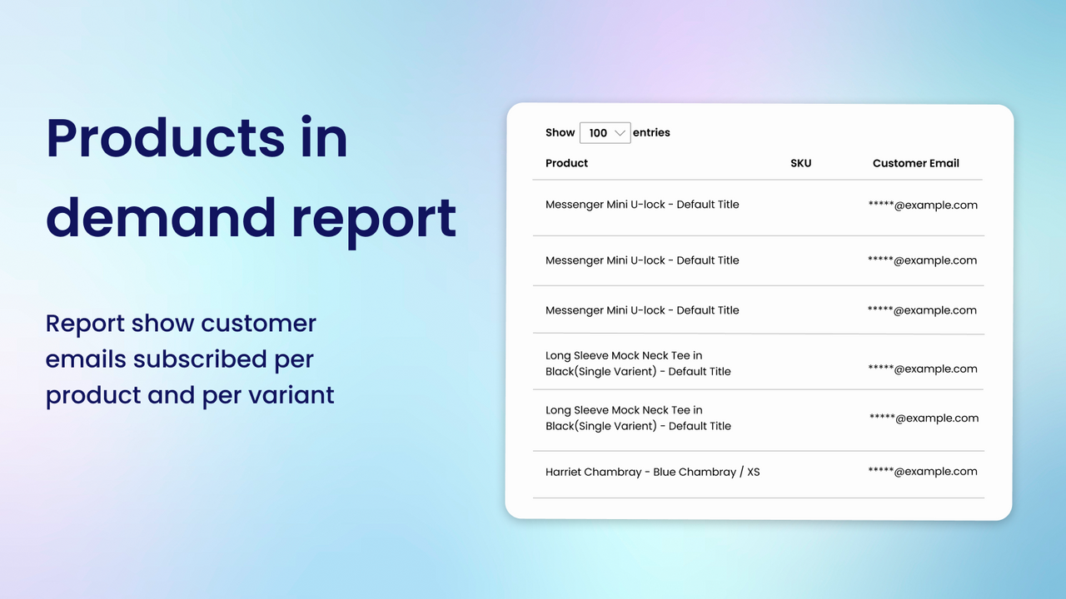Click the 'Report show customer emails subscribed' description

190,359
